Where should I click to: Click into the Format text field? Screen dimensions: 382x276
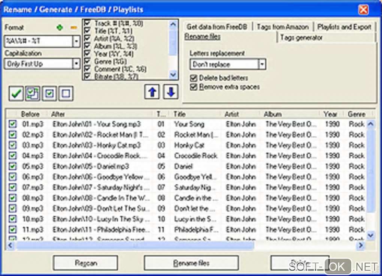(38, 41)
